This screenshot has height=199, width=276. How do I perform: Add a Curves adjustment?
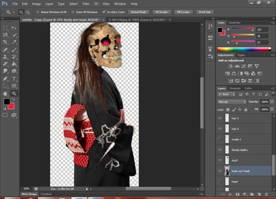click(244, 66)
